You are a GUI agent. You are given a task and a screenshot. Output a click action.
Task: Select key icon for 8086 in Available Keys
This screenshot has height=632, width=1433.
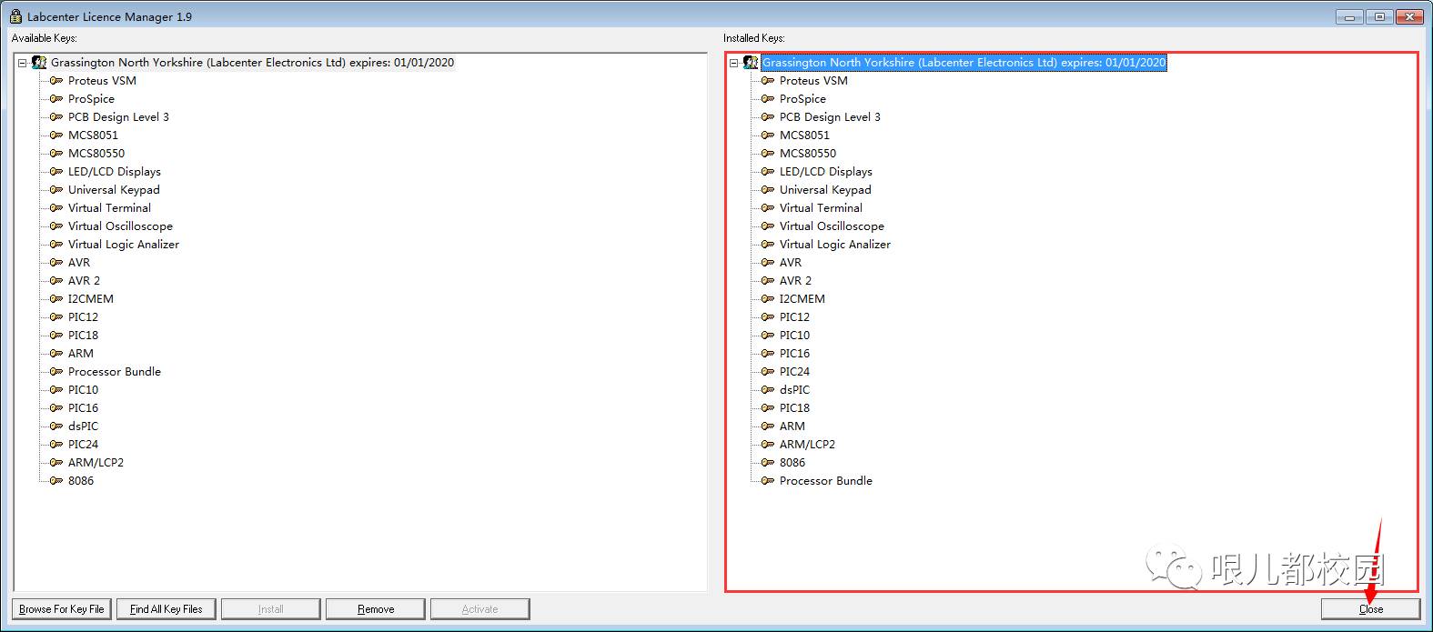(56, 481)
